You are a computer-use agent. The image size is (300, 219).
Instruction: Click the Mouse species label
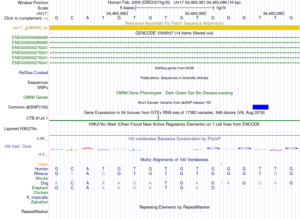coord(42,178)
